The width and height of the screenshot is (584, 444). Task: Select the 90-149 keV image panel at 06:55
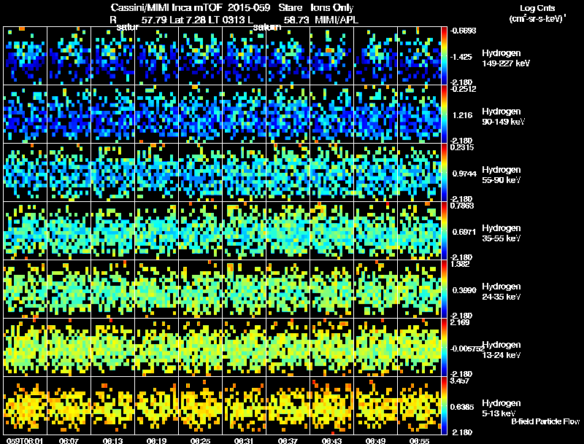(x=419, y=114)
